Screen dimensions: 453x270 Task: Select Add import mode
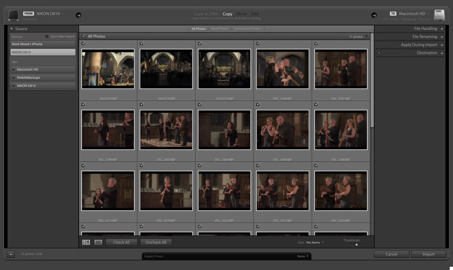coord(255,14)
